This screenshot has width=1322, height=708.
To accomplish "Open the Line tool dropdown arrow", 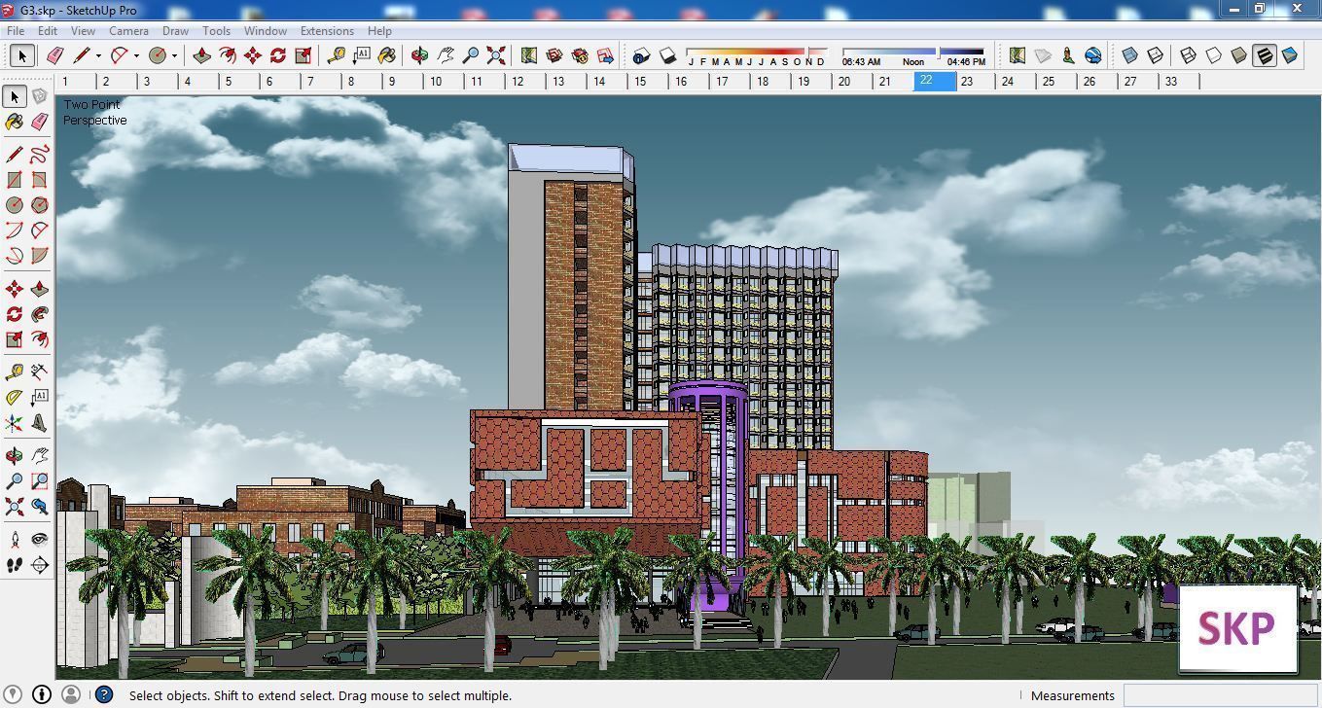I will coord(98,57).
